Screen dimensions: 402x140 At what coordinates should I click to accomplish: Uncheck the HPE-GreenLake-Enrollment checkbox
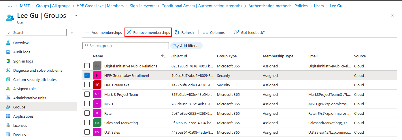click(x=87, y=75)
